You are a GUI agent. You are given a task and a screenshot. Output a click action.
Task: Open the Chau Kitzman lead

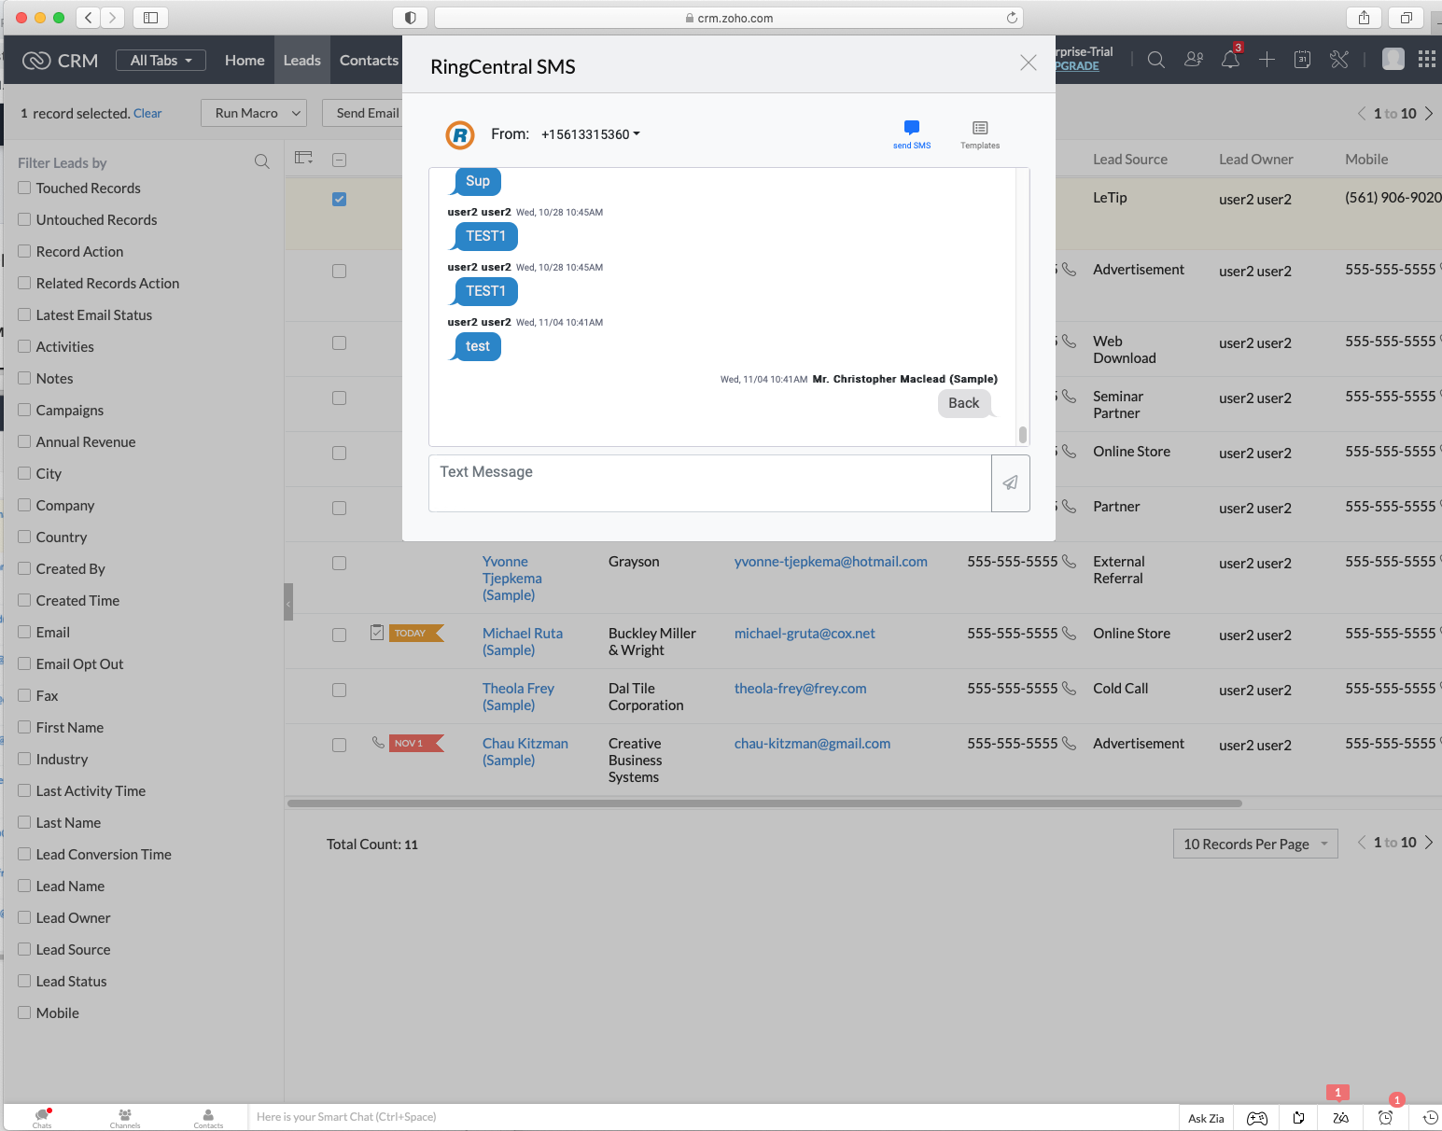tap(525, 751)
